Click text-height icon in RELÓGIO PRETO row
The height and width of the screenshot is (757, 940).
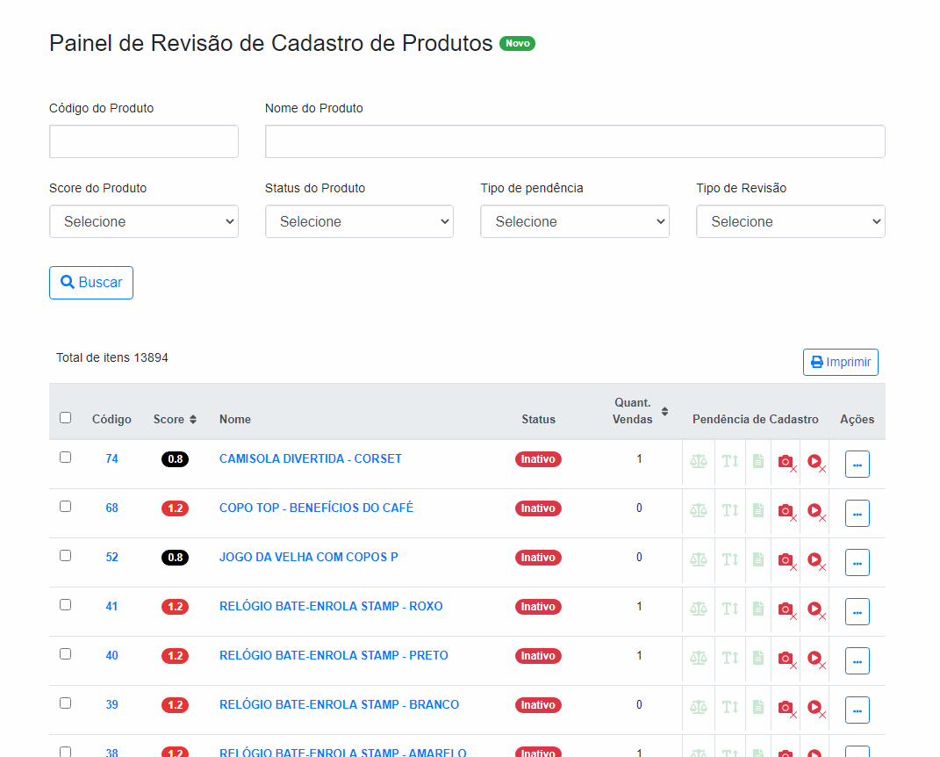730,658
